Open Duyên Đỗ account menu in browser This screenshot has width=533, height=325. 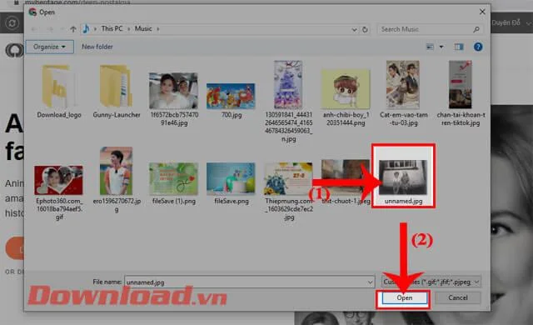[511, 23]
